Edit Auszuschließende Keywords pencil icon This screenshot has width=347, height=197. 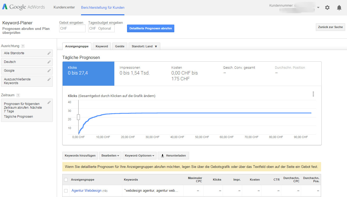pos(49,79)
